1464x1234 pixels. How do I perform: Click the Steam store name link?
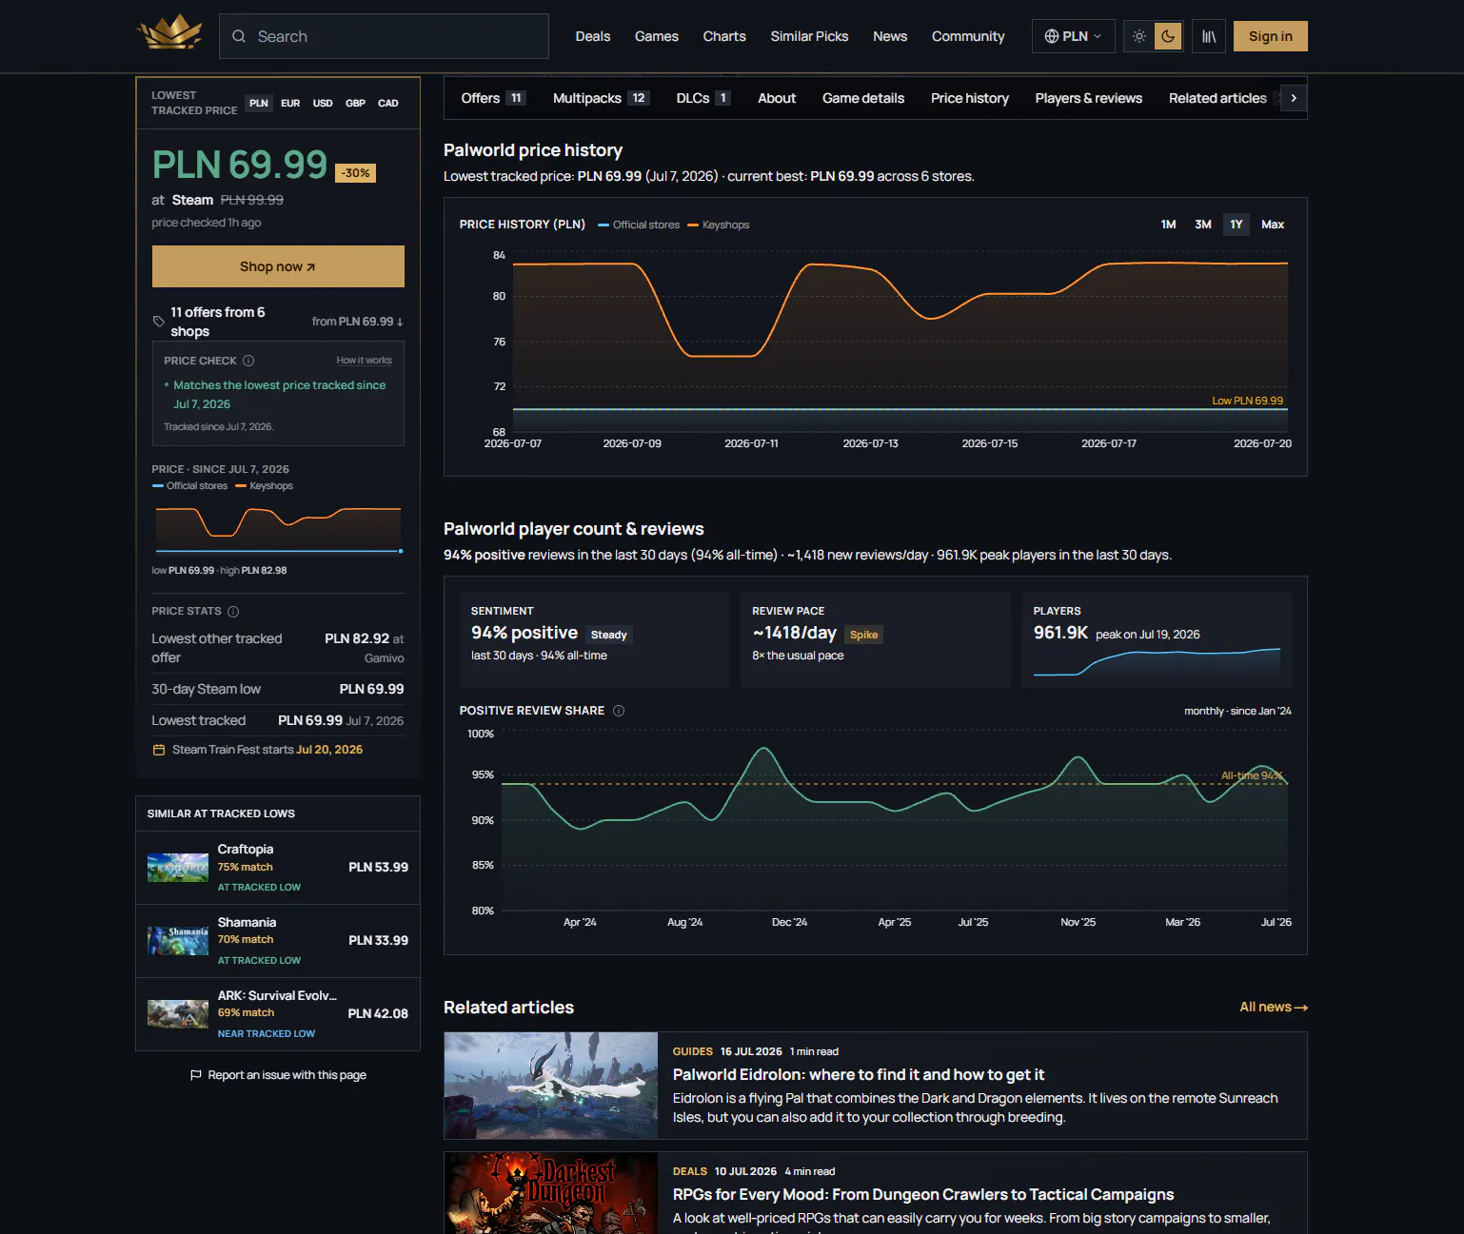[192, 200]
